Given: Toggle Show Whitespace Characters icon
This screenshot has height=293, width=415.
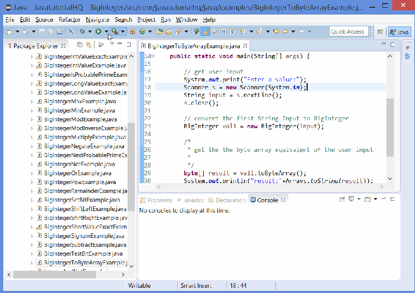Looking at the screenshot, I should (232, 32).
